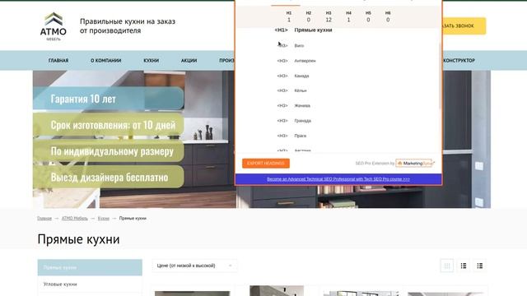Click H3 heading Канада
Screen dimensions: 527x296
pos(301,76)
